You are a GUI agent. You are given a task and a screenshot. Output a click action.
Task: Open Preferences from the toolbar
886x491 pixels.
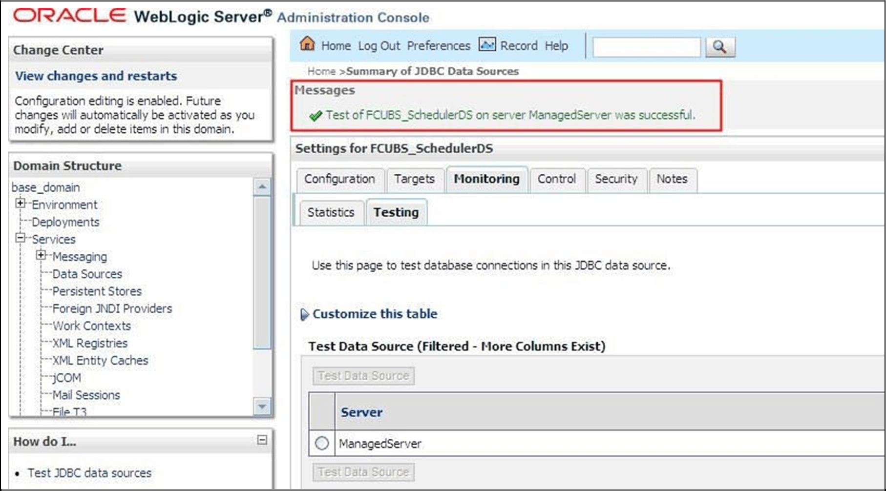coord(439,46)
